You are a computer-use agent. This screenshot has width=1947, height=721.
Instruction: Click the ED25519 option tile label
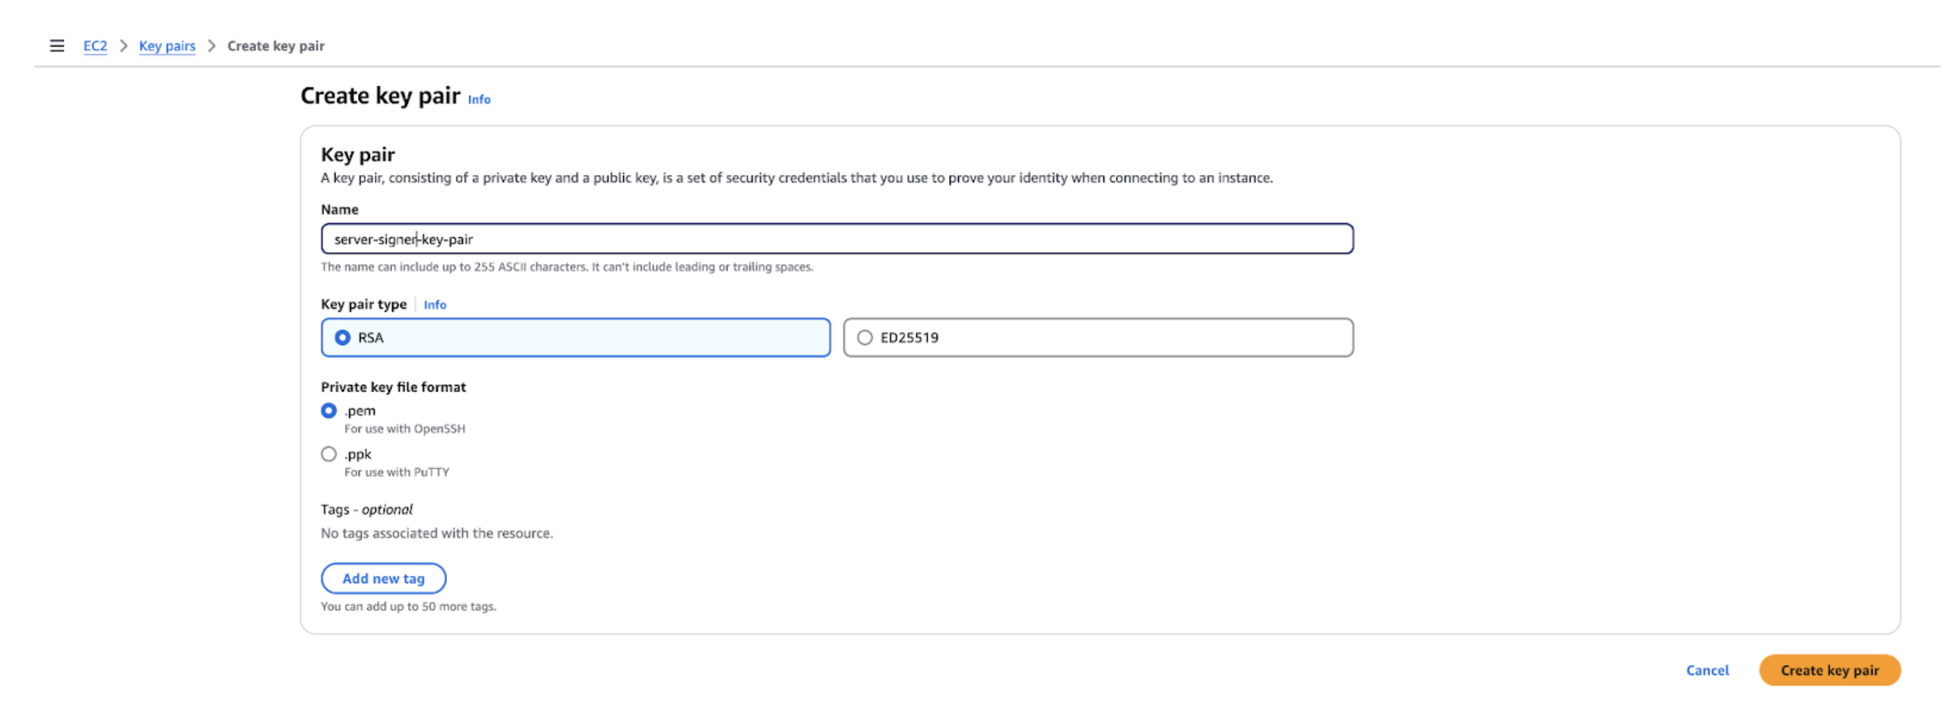point(909,338)
